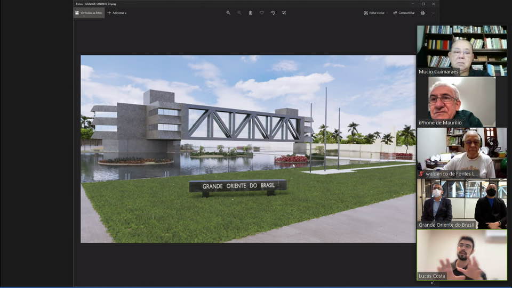Image resolution: width=512 pixels, height=288 pixels.
Task: Zoom out of the photo
Action: click(239, 13)
